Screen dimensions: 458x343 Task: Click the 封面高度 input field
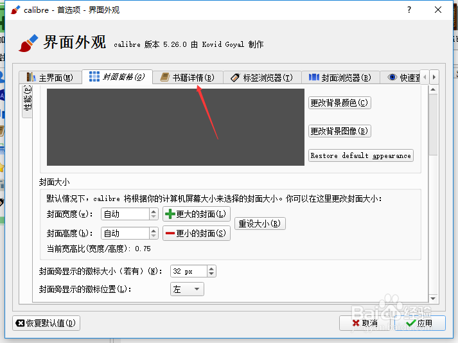coord(125,233)
